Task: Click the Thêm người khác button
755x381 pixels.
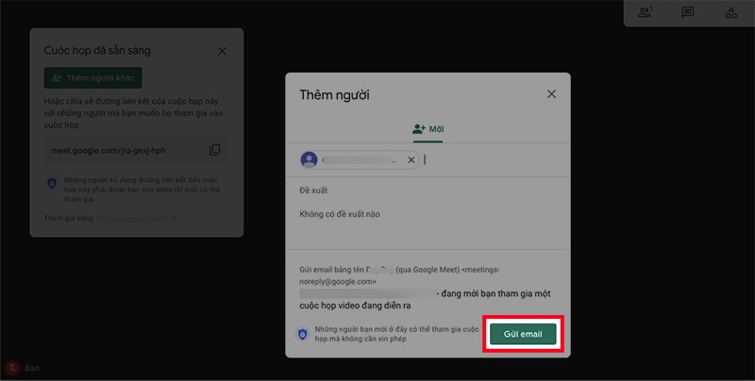Action: click(x=92, y=78)
